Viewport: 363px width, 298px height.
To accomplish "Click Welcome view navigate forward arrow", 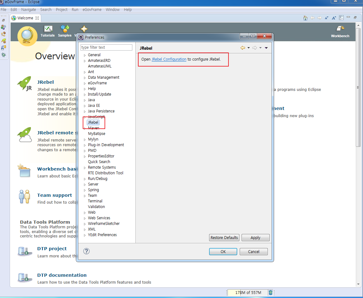I will click(x=320, y=18).
